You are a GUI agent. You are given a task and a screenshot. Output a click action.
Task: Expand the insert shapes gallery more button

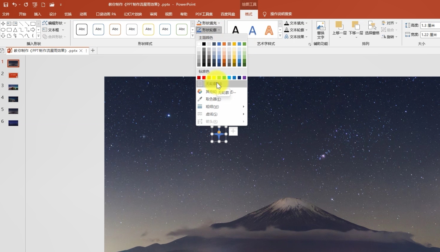(39, 36)
